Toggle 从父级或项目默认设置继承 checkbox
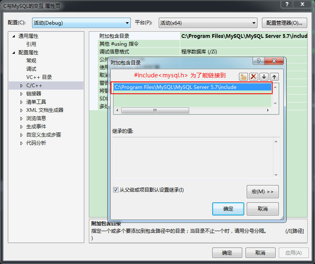Image resolution: width=315 pixels, height=264 pixels. [x=116, y=190]
